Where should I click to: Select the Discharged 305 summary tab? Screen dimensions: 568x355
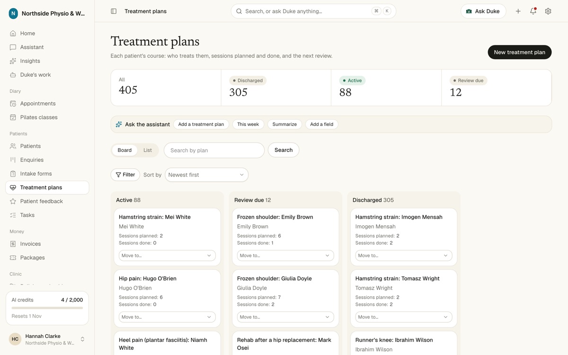[276, 88]
